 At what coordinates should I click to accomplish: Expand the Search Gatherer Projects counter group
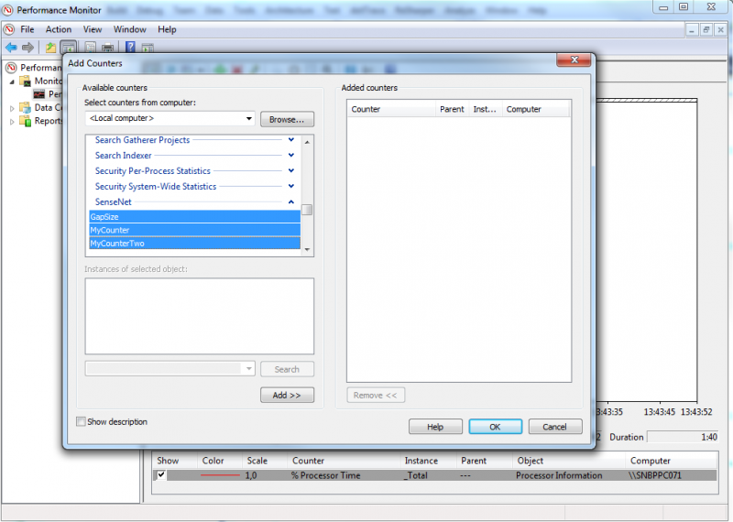coord(290,140)
